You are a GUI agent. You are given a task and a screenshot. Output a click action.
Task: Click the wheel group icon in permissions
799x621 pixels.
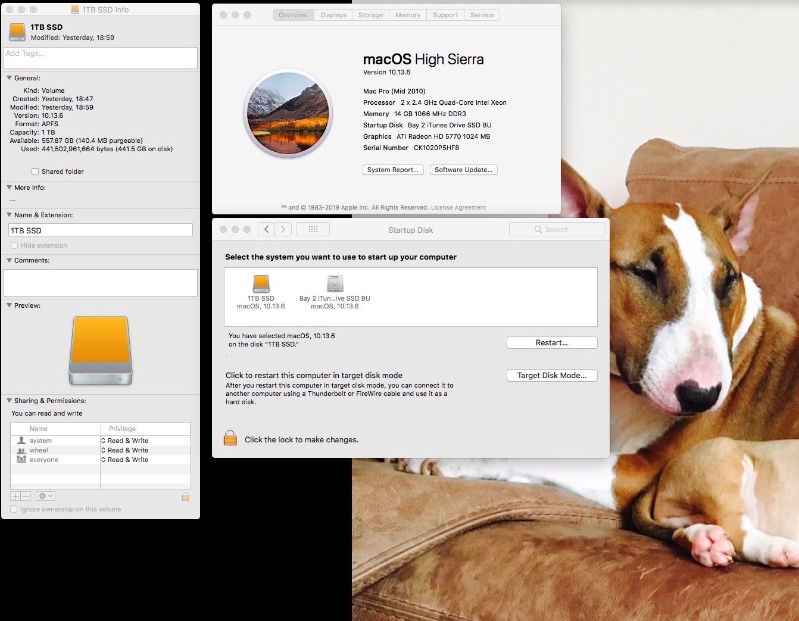pyautogui.click(x=21, y=450)
